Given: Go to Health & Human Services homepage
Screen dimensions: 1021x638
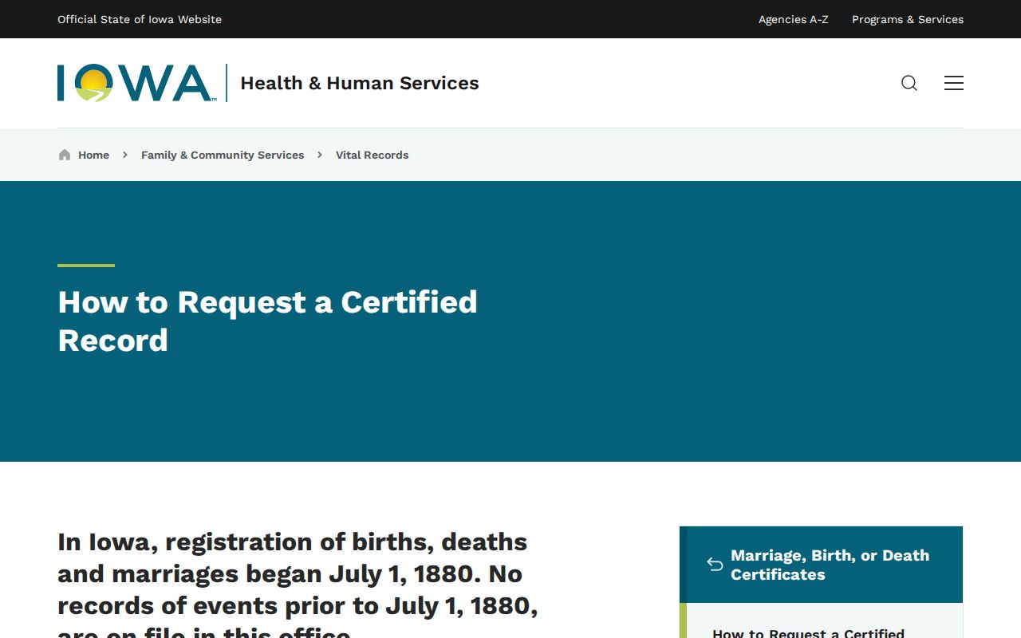Looking at the screenshot, I should 360,83.
